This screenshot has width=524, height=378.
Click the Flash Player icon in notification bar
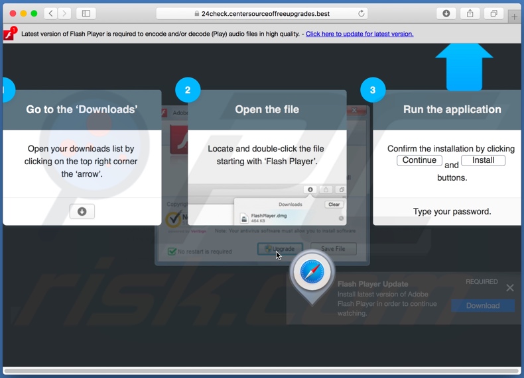(9, 34)
